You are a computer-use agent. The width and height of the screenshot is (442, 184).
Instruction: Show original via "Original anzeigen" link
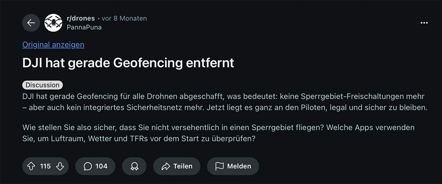[53, 45]
